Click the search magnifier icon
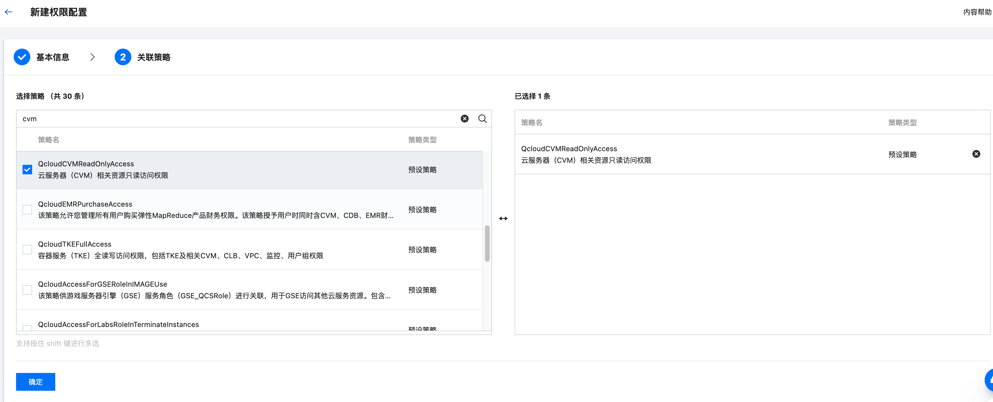Viewport: 993px width, 402px height. pyautogui.click(x=482, y=119)
